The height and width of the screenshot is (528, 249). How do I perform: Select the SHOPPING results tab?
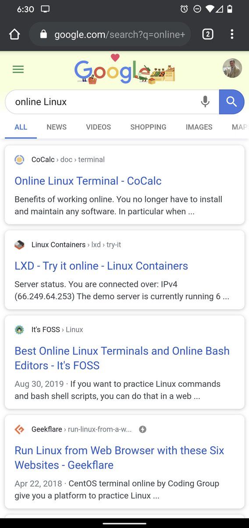[148, 127]
